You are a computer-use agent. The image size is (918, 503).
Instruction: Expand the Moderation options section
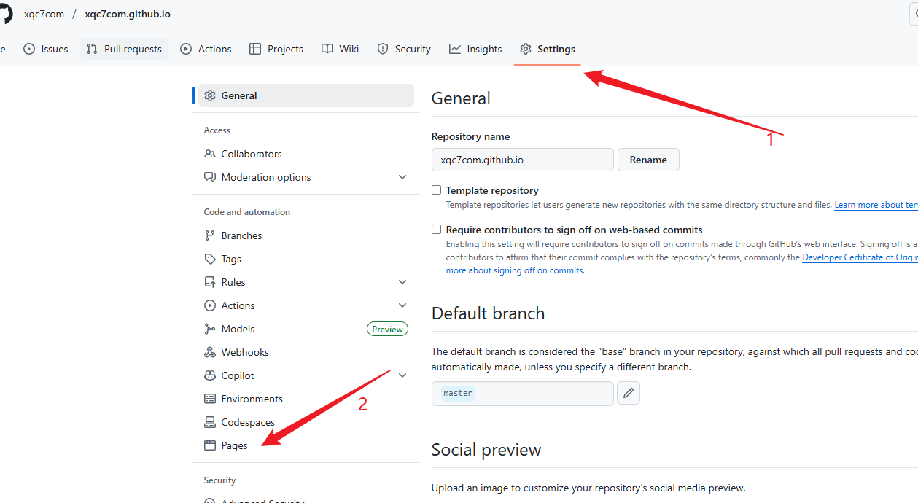(402, 177)
